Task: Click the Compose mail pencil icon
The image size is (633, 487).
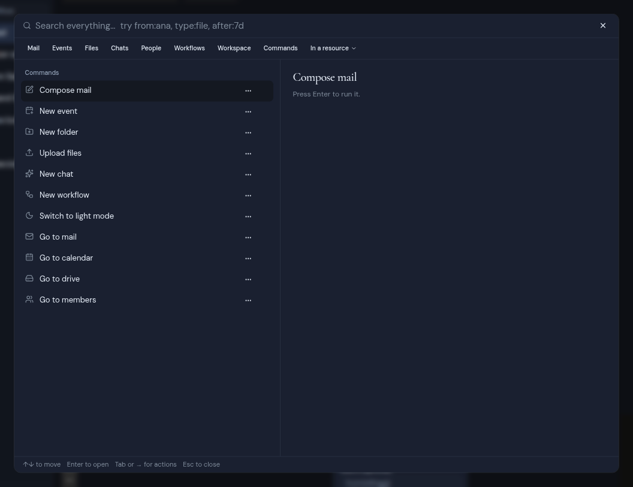Action: (29, 90)
